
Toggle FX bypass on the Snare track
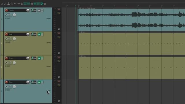pos(42,58)
